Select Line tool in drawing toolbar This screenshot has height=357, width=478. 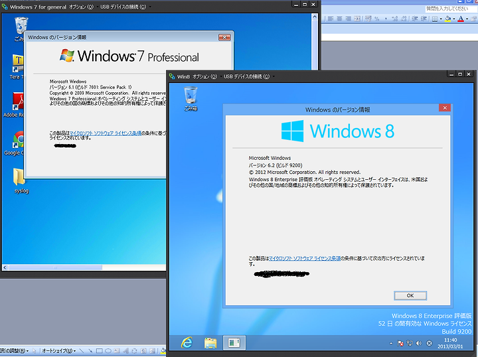[x=82, y=351]
